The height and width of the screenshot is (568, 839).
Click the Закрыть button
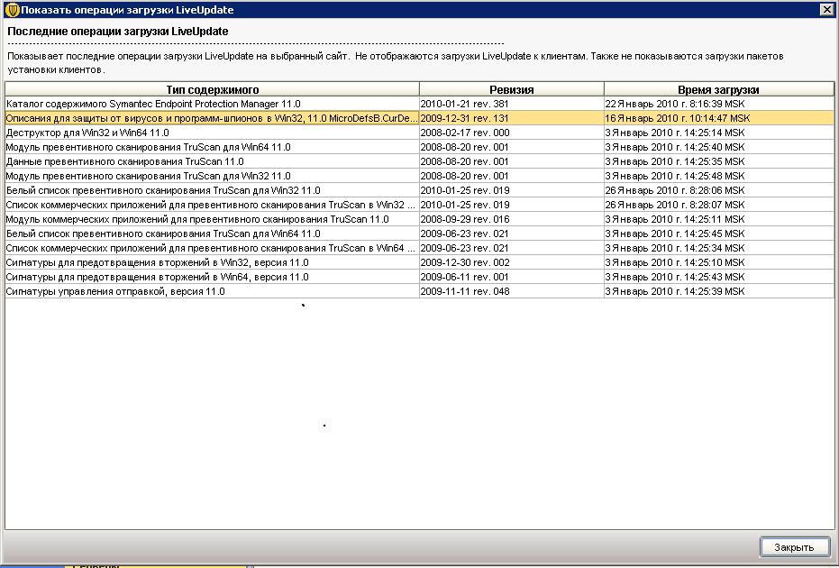(x=795, y=547)
